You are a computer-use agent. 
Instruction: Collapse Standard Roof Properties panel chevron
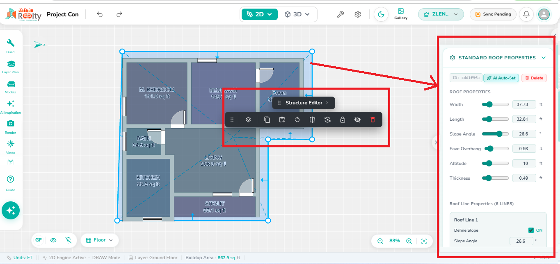tap(544, 58)
